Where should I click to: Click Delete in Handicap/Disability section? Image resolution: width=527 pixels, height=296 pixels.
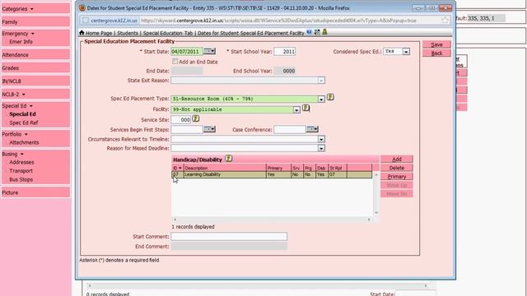397,168
